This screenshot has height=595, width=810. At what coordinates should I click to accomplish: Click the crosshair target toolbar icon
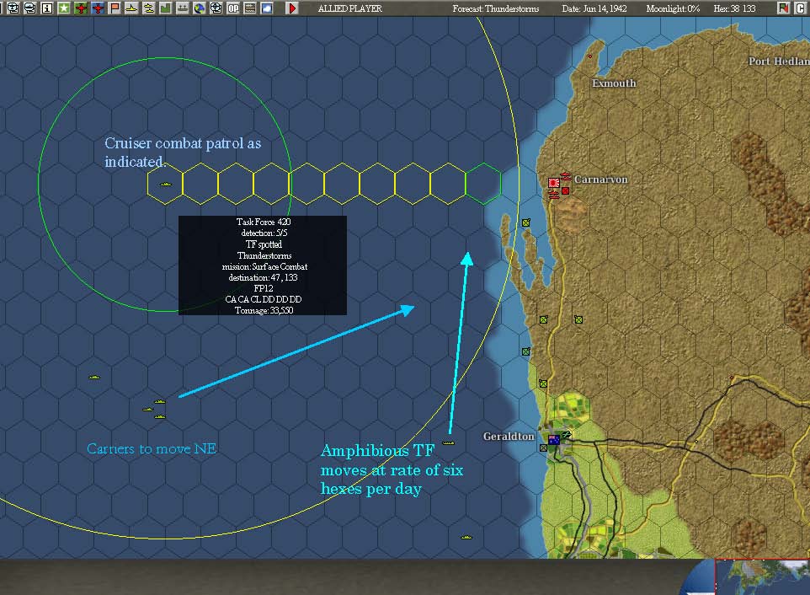pos(216,8)
